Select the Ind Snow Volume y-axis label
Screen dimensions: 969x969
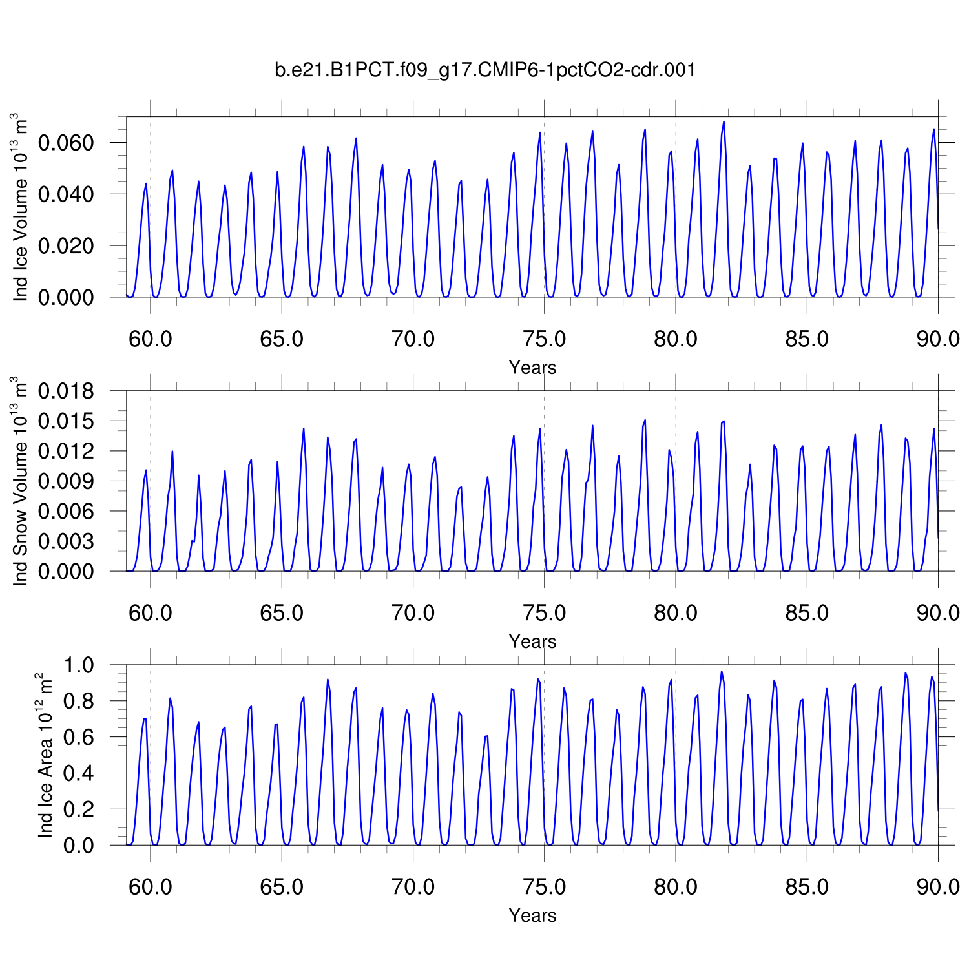(21, 481)
